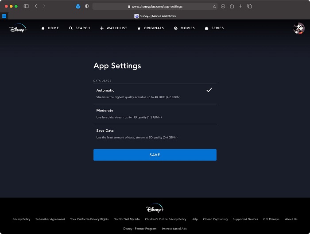Open Movies in navigation
This screenshot has width=310, height=234.
click(184, 28)
